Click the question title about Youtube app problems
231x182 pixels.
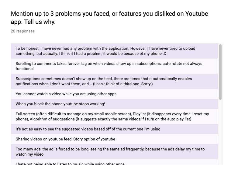[109, 14]
